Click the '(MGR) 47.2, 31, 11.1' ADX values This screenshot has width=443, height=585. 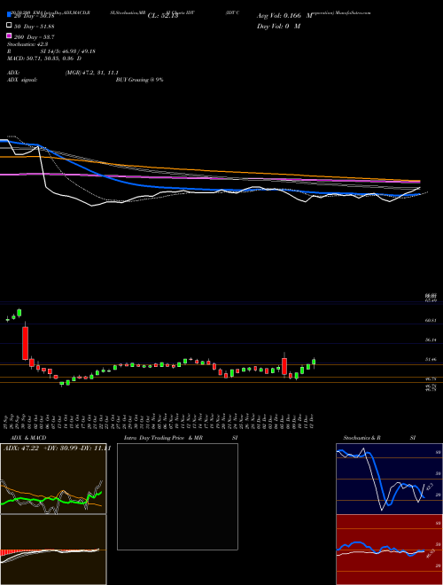[x=92, y=73]
